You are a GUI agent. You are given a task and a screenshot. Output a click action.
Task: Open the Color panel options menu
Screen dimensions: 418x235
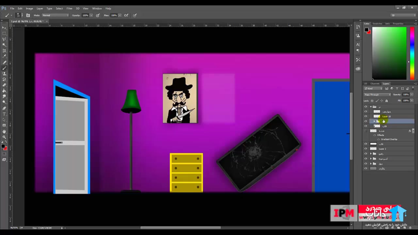pos(415,23)
